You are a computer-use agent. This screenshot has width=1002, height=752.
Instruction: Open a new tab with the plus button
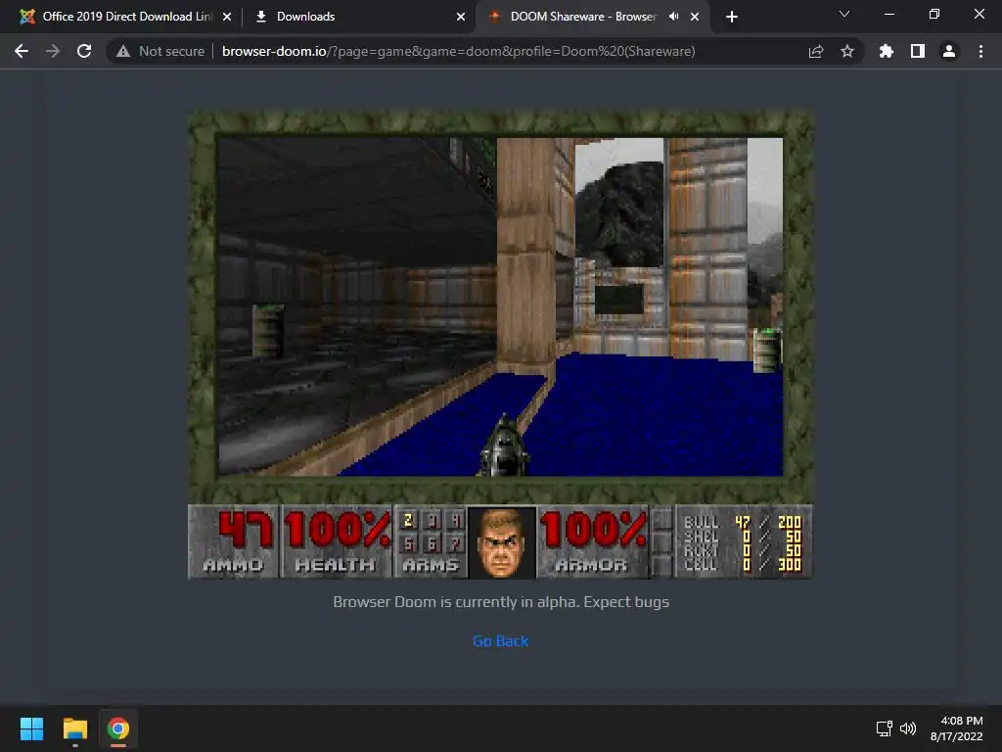coord(732,17)
